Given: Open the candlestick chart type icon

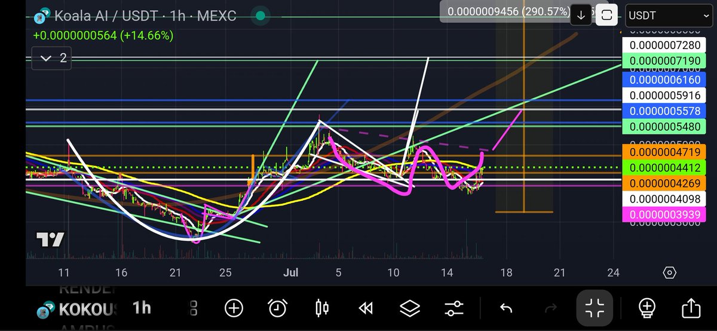Looking at the screenshot, I should pos(321,308).
